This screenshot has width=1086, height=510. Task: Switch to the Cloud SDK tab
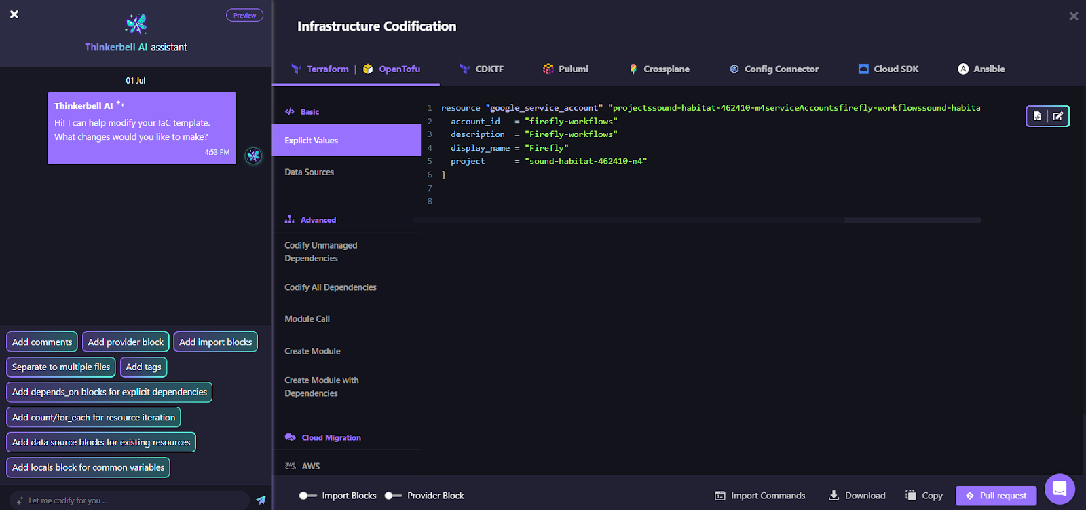pyautogui.click(x=888, y=69)
